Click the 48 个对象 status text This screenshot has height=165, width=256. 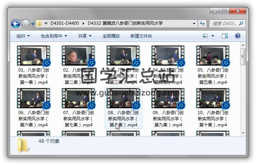pyautogui.click(x=49, y=141)
